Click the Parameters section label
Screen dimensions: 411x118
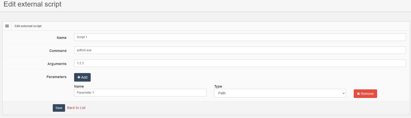pos(57,77)
